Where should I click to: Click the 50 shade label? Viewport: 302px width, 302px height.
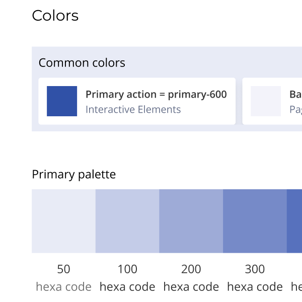click(x=63, y=269)
